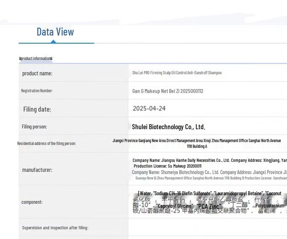This screenshot has height=239, width=287.
Task: Select 'Gan G Makeup Net Bei Zi 2025000112'
Action: [x=168, y=91]
